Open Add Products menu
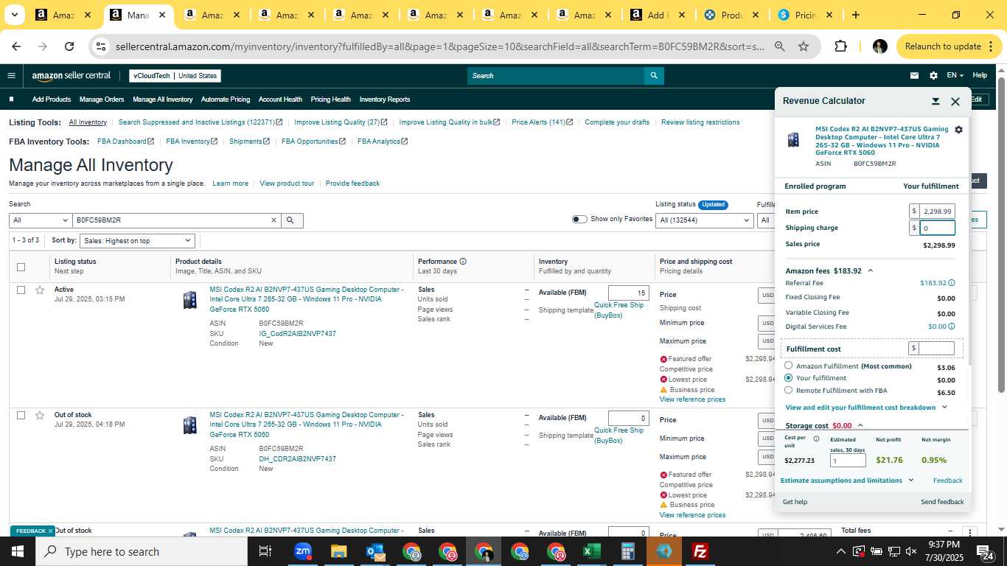The width and height of the screenshot is (1007, 566). pyautogui.click(x=52, y=99)
